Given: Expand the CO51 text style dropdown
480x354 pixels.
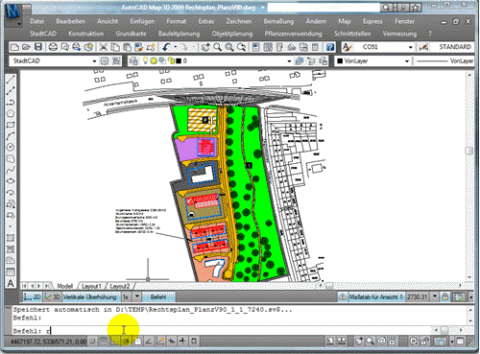Looking at the screenshot, I should click(410, 47).
